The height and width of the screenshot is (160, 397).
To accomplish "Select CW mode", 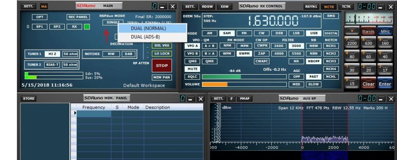I will tap(262, 33).
